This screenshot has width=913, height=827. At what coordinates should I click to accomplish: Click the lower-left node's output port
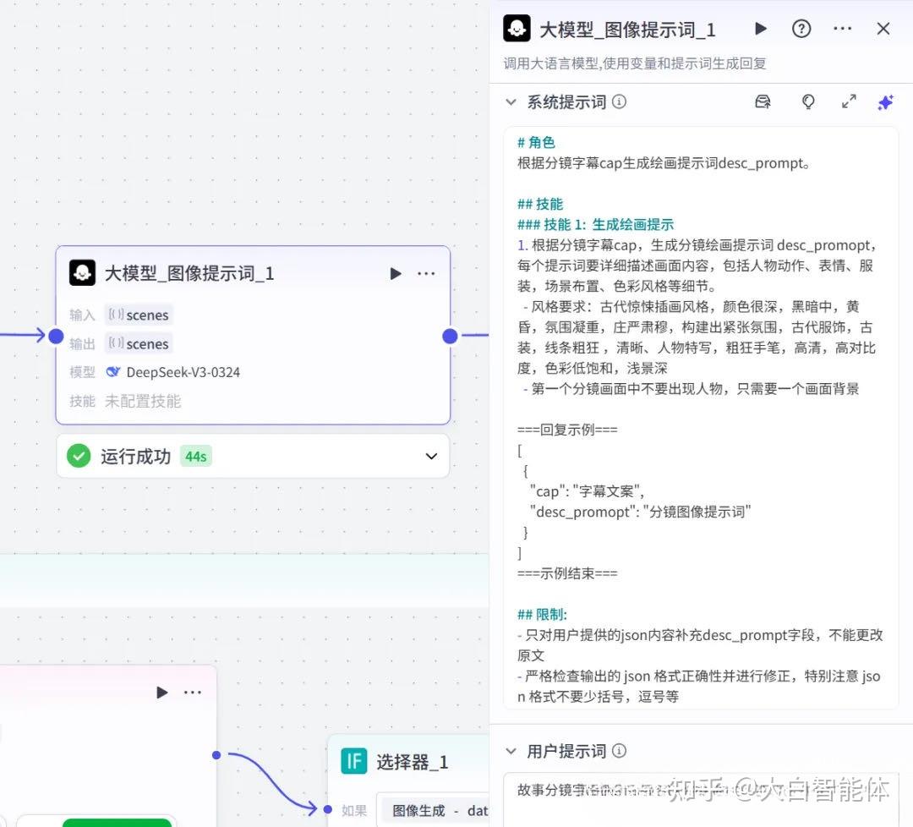(216, 755)
